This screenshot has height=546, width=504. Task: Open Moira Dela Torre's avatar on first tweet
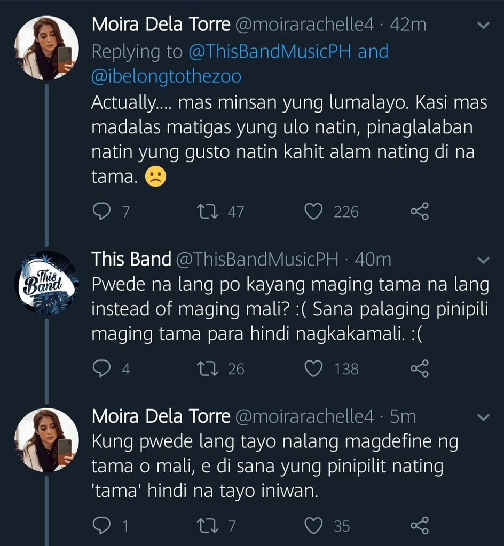tap(47, 48)
